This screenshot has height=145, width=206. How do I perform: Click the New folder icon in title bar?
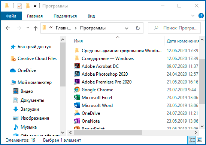tap(28, 6)
